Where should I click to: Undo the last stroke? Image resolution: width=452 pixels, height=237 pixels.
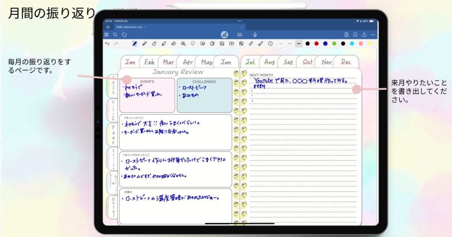(x=107, y=44)
